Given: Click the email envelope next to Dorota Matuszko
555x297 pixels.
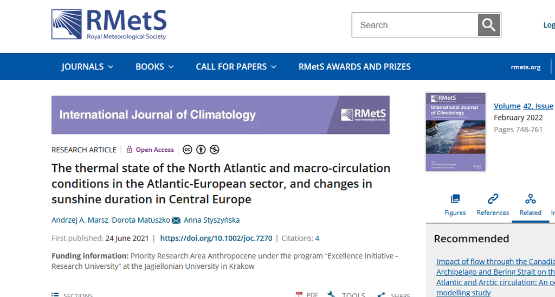Looking at the screenshot, I should coord(176,220).
